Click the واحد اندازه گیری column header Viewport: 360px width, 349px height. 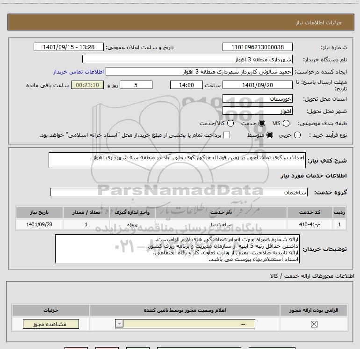point(132,212)
